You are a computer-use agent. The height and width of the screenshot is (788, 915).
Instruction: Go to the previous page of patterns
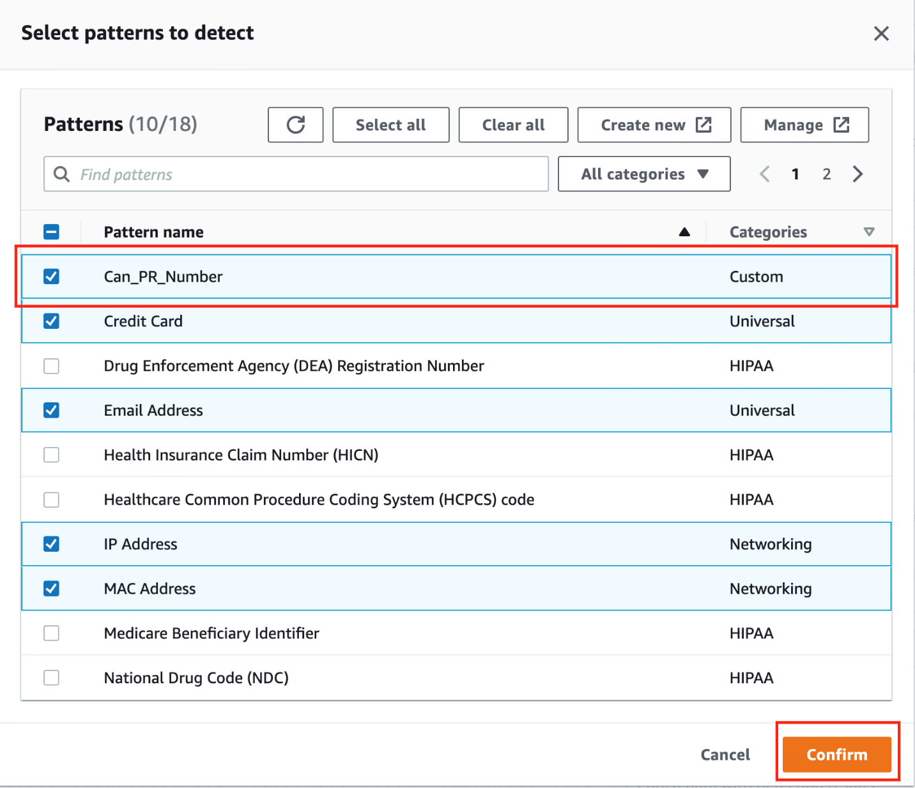coord(765,174)
